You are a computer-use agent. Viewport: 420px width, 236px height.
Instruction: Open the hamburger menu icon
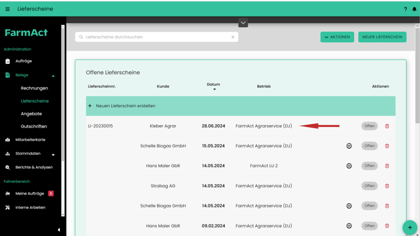pos(7,9)
